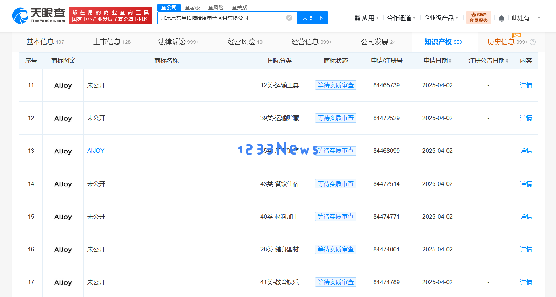
Task: Select the 查公司 search tab
Action: pyautogui.click(x=169, y=7)
